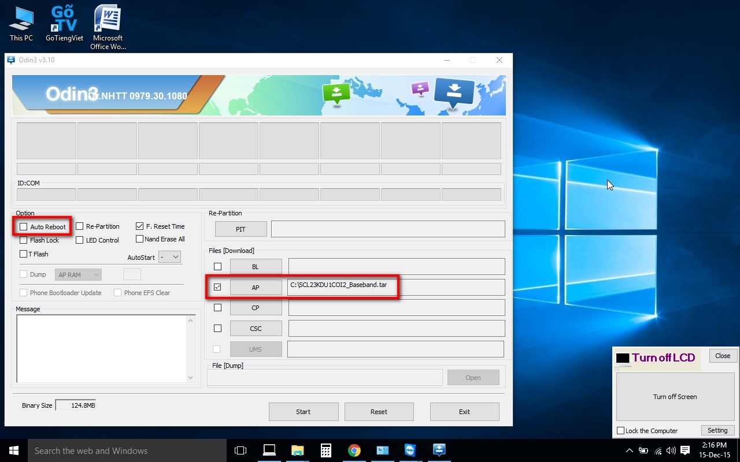Toggle LED Control checkbox
The width and height of the screenshot is (740, 462).
(80, 240)
